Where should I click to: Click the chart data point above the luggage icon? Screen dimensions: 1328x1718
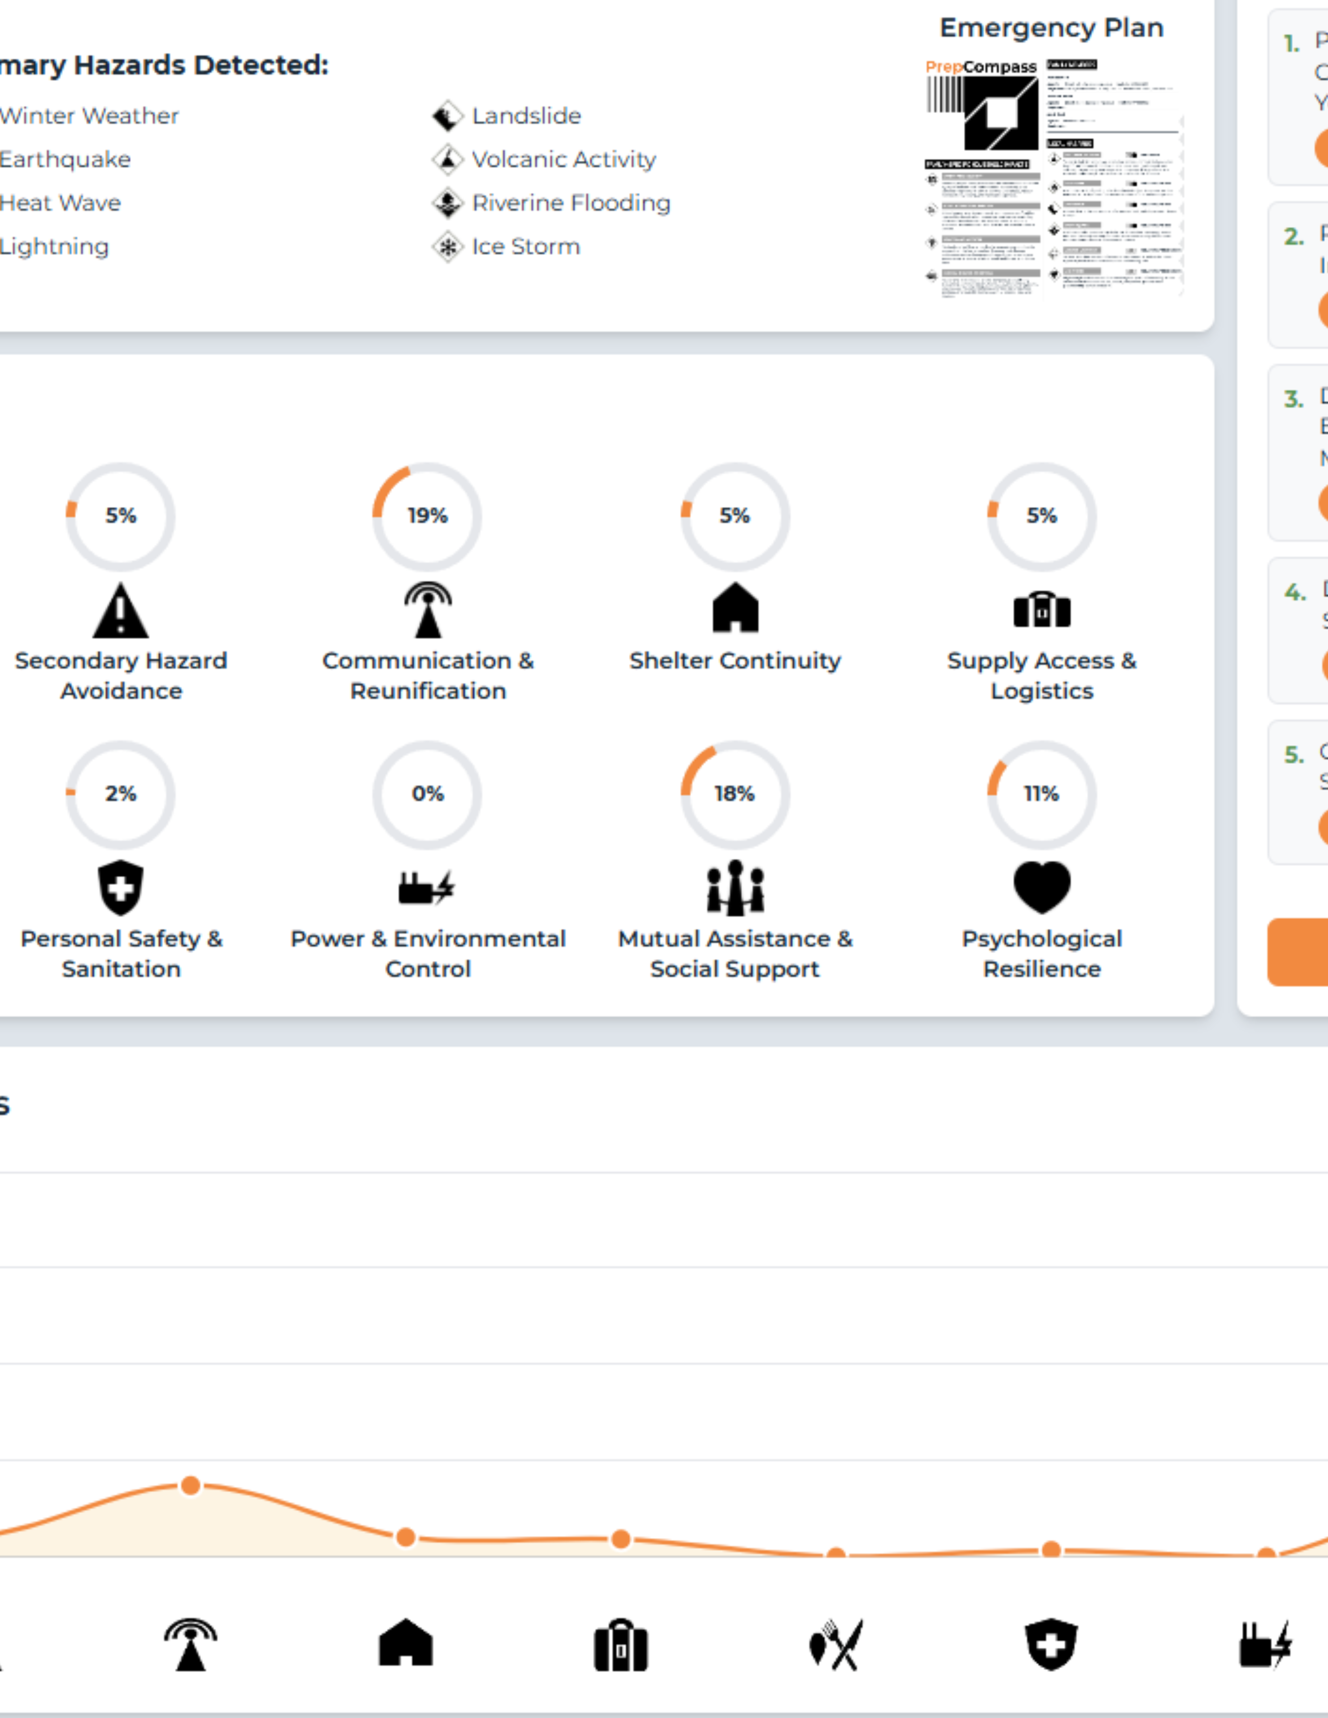(621, 1538)
